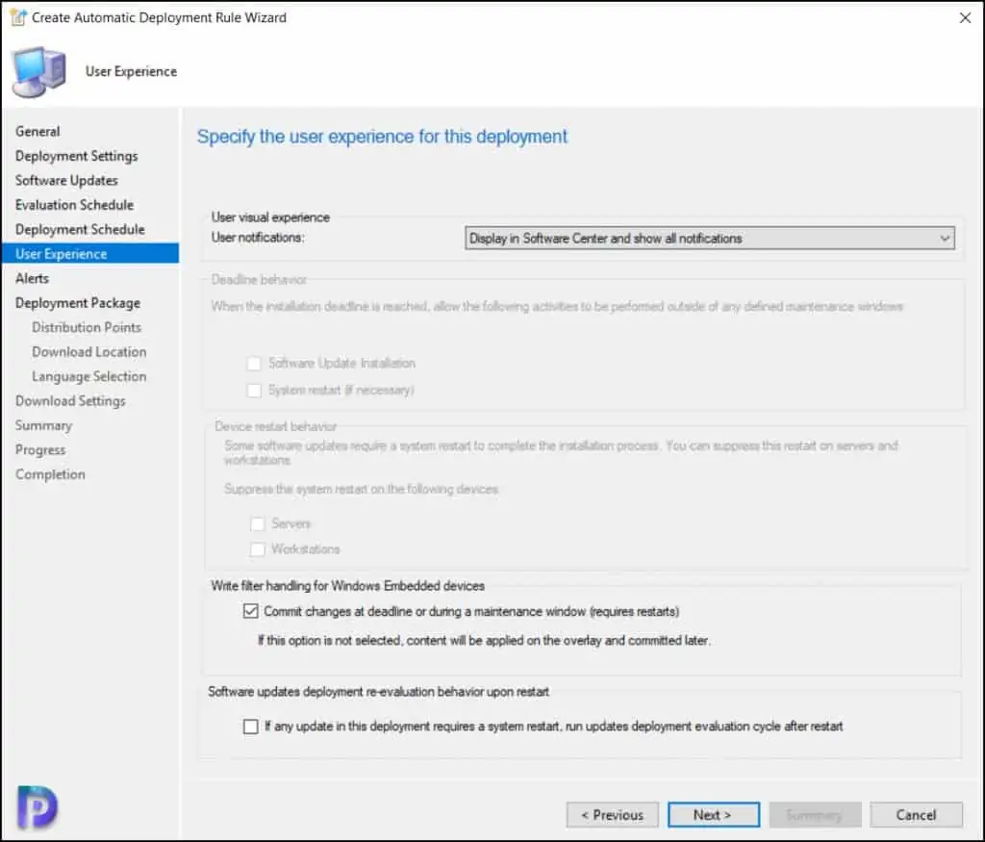Cancel the deployment rule wizard
Image resolution: width=985 pixels, height=842 pixels.
coord(916,815)
